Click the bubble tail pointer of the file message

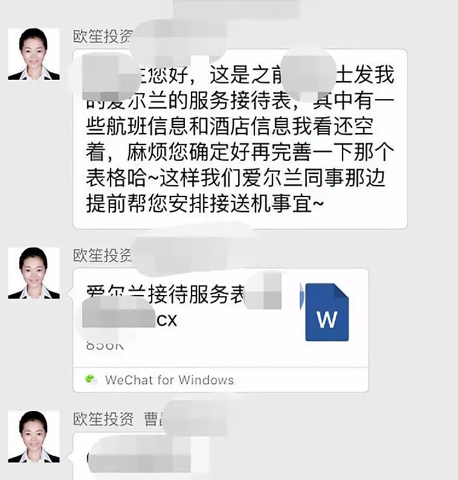click(x=70, y=293)
